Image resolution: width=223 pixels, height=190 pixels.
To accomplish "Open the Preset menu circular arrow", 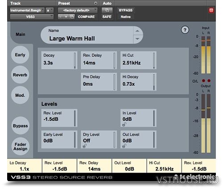I will pos(95,3).
